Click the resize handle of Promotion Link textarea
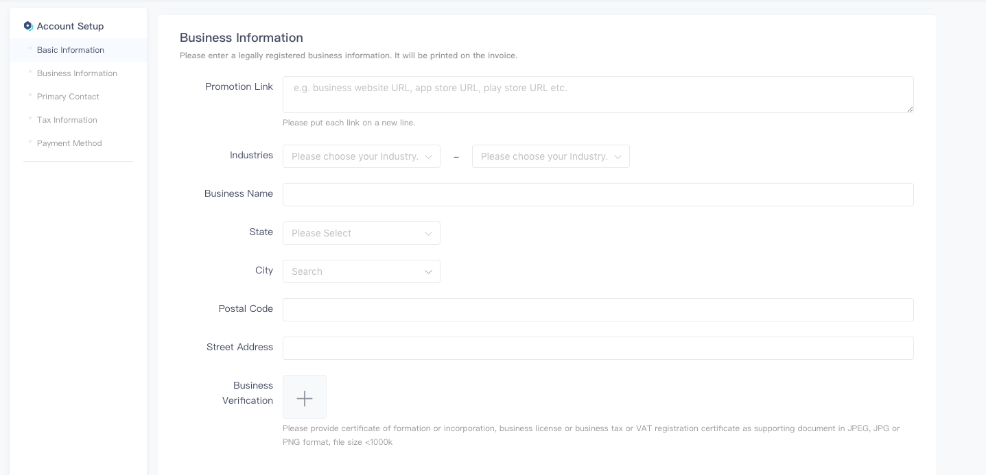 point(910,109)
